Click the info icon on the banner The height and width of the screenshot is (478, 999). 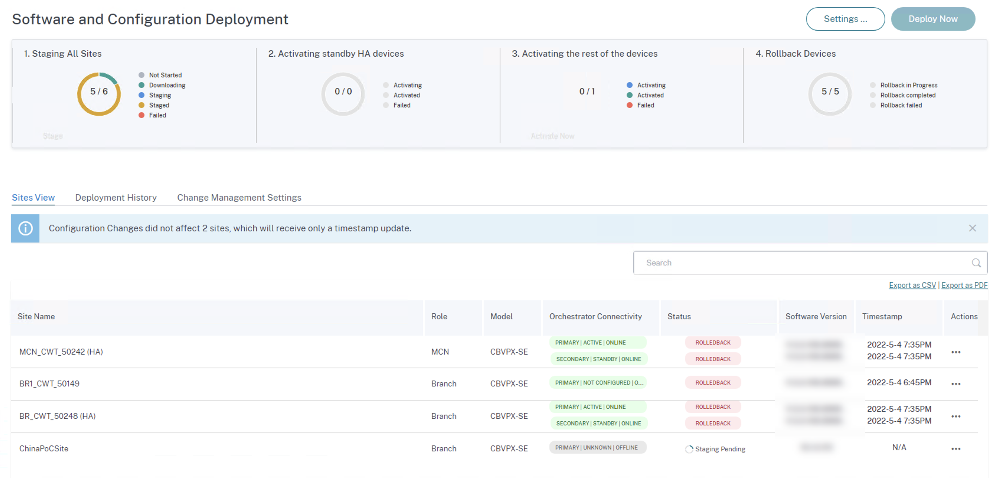tap(26, 228)
